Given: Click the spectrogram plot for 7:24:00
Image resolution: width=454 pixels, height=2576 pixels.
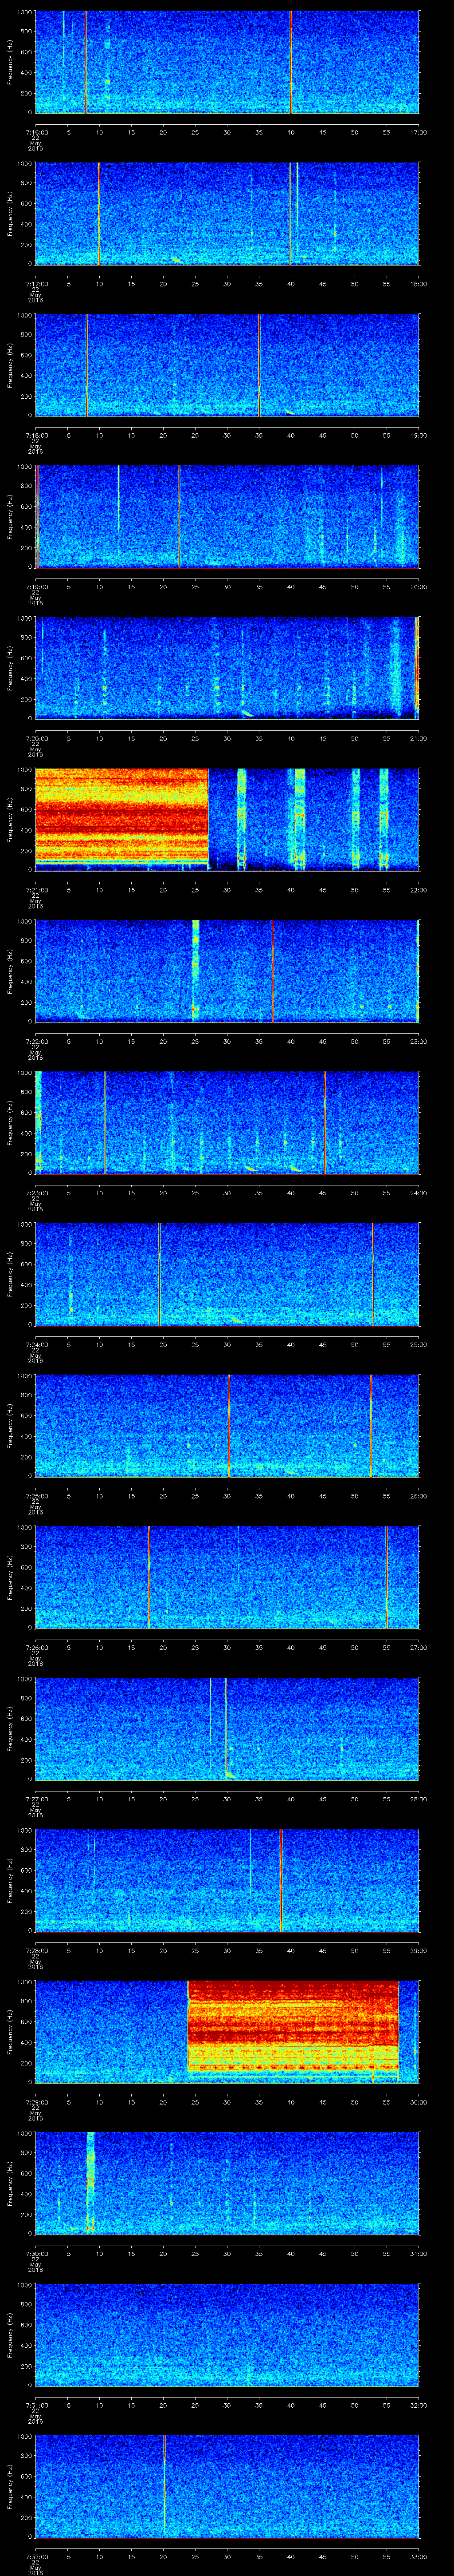Looking at the screenshot, I should tap(227, 1274).
